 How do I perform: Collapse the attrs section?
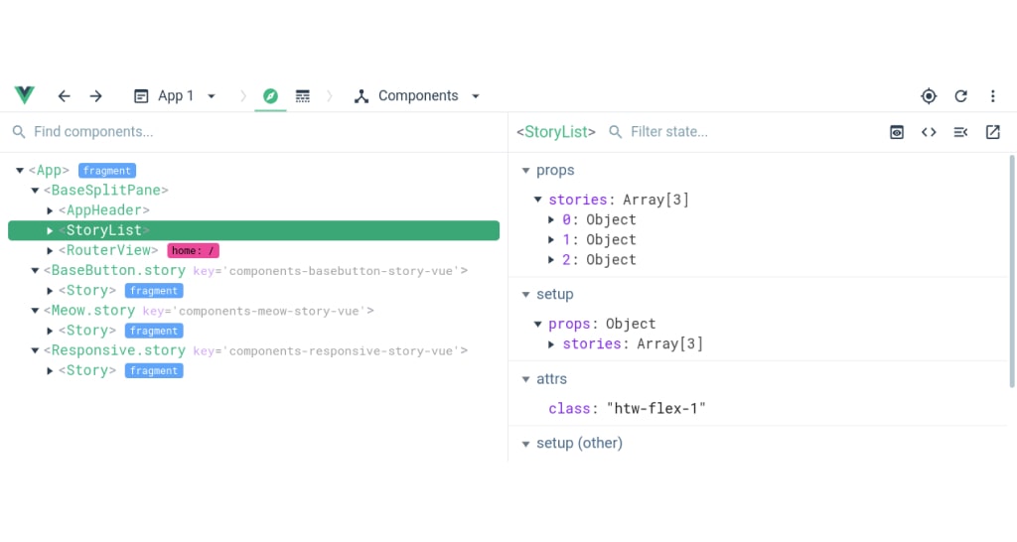[x=526, y=379]
